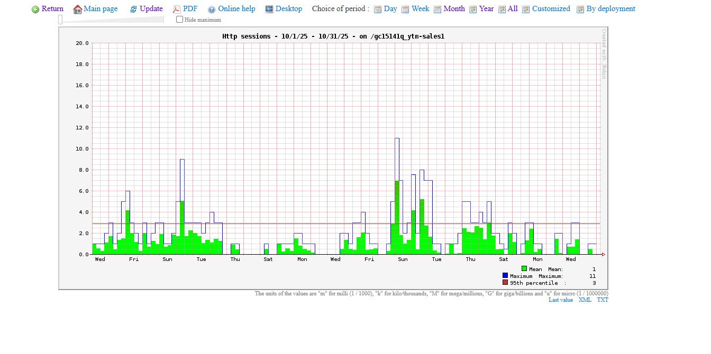Image resolution: width=711 pixels, height=354 pixels.
Task: Choose the Year period
Action: (x=486, y=9)
